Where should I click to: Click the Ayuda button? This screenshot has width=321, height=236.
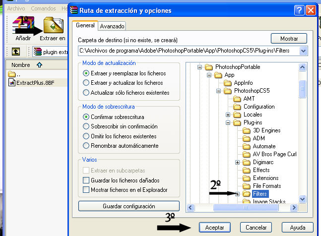298,228
